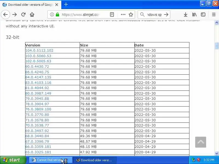Open the Firefox home page
Viewport: 219px width, 164px height.
click(x=32, y=14)
